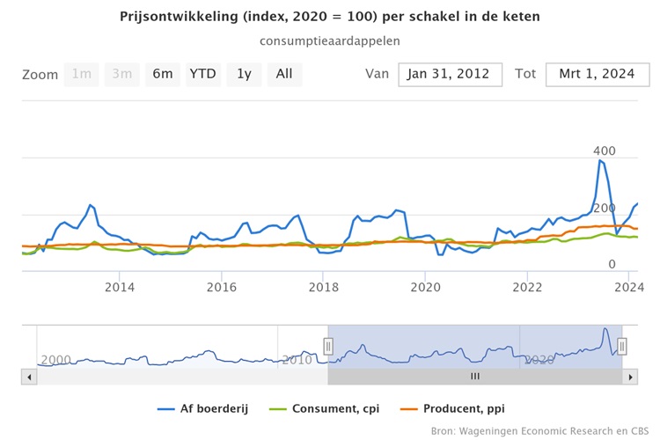The height and width of the screenshot is (440, 660).
Task: Grab the left navigator range handle
Action: pyautogui.click(x=329, y=346)
